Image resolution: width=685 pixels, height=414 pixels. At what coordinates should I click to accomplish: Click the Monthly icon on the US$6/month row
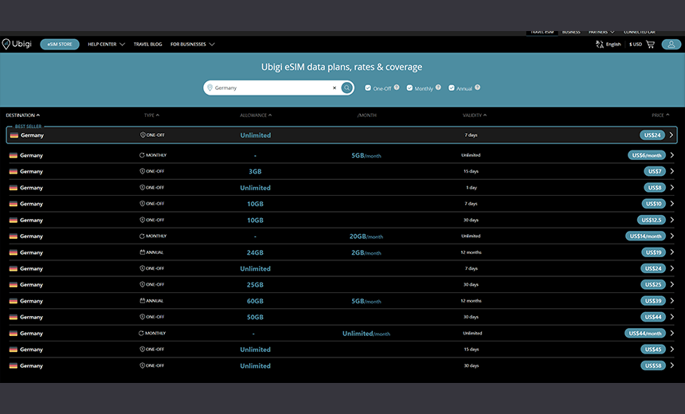coord(142,155)
